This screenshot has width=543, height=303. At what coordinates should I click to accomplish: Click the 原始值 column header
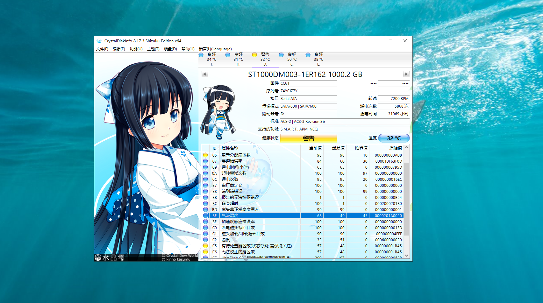pyautogui.click(x=395, y=148)
